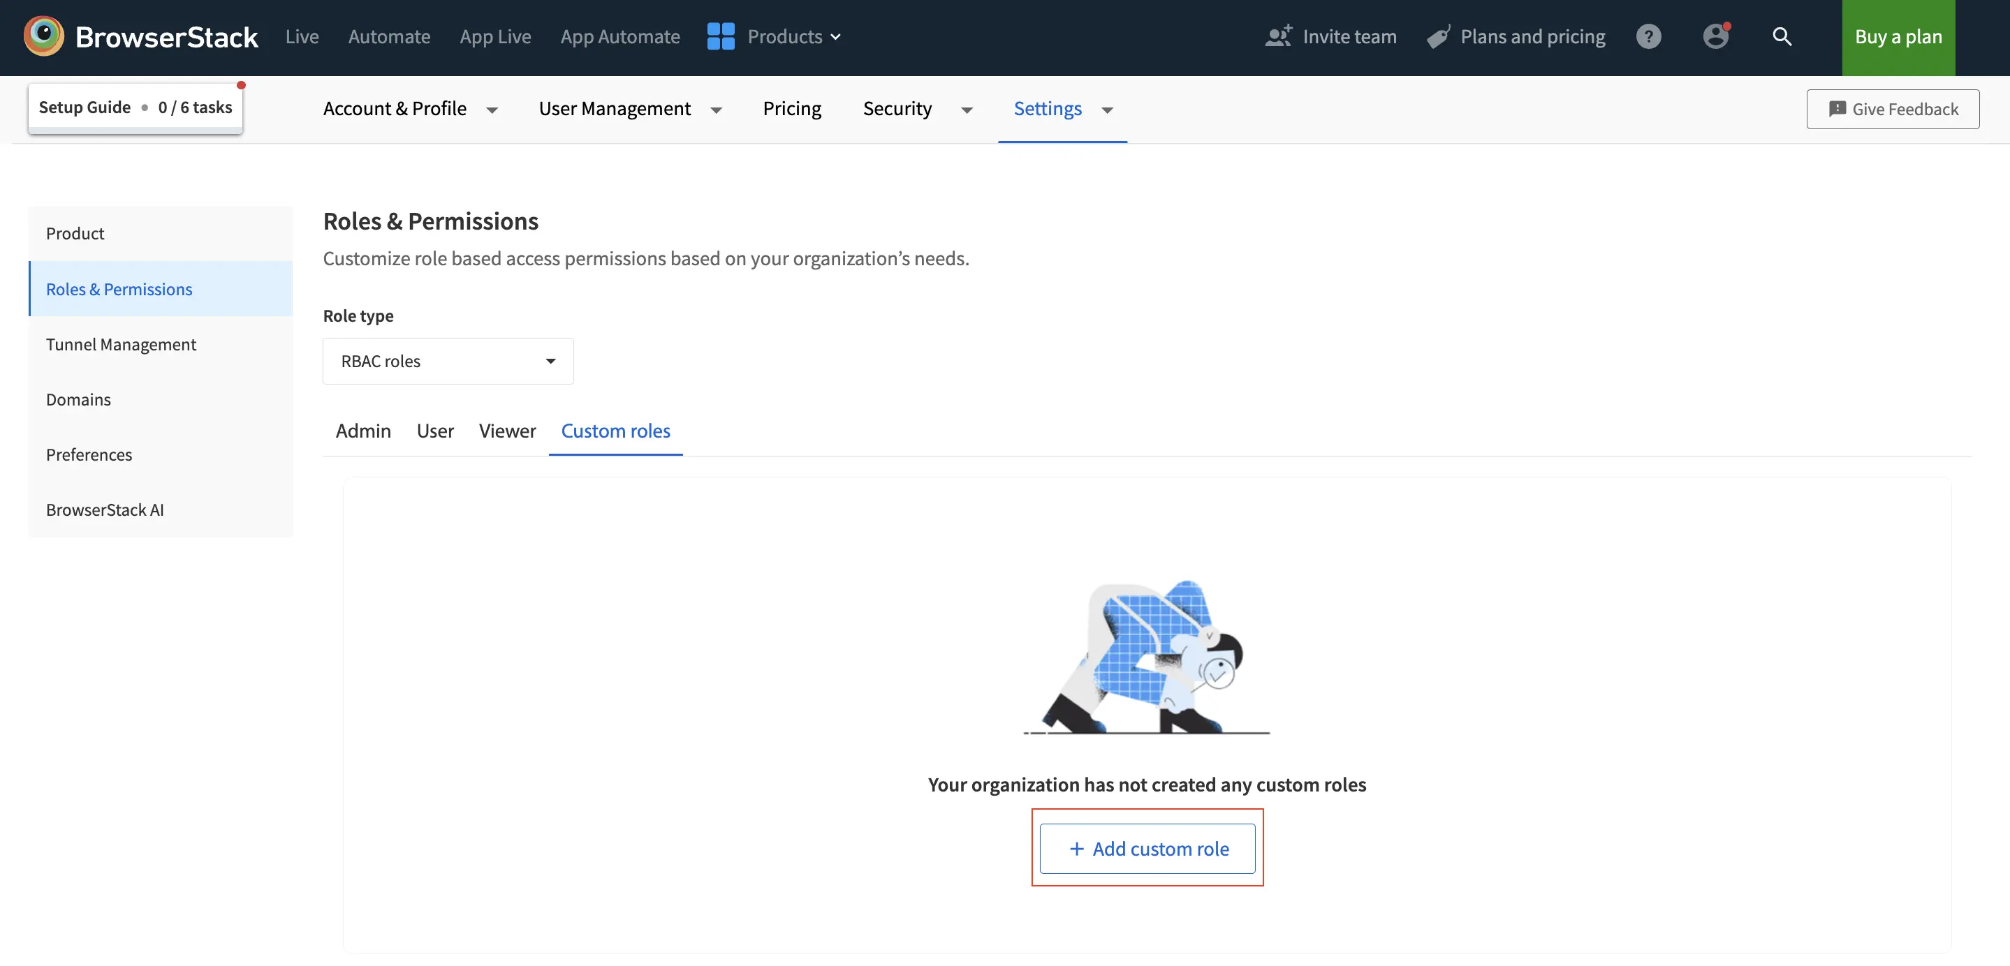The height and width of the screenshot is (966, 2010).
Task: Select Tunnel Management in the sidebar
Action: [121, 344]
